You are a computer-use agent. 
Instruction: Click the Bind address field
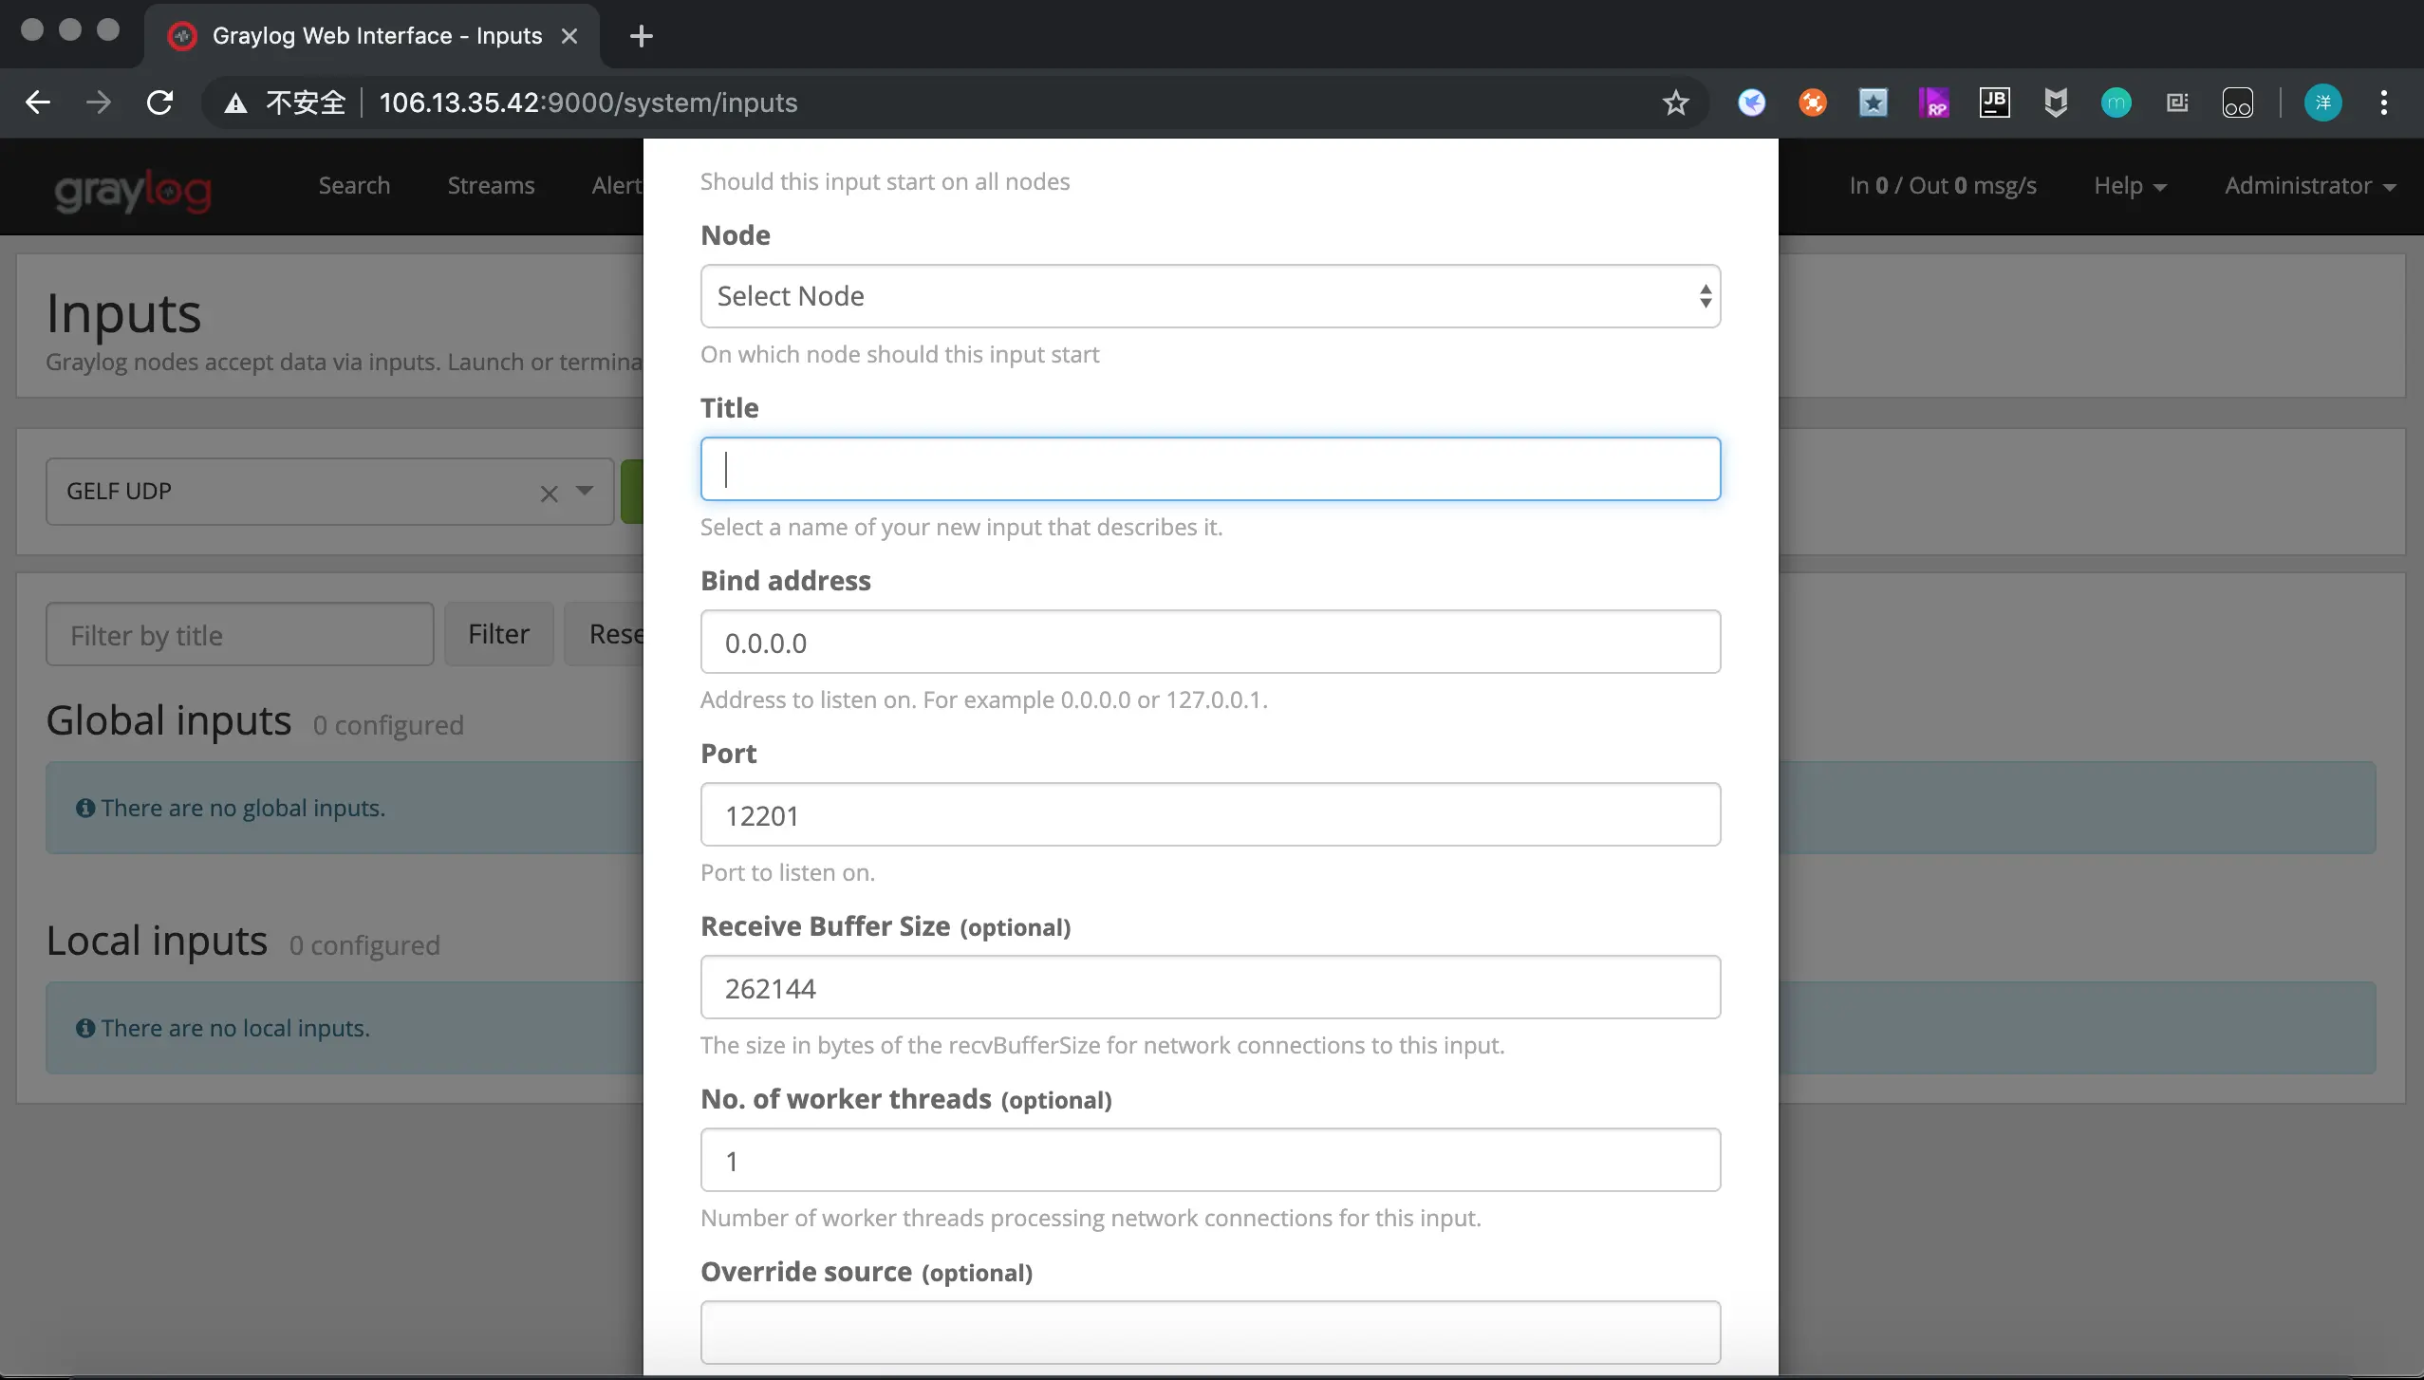(x=1209, y=642)
